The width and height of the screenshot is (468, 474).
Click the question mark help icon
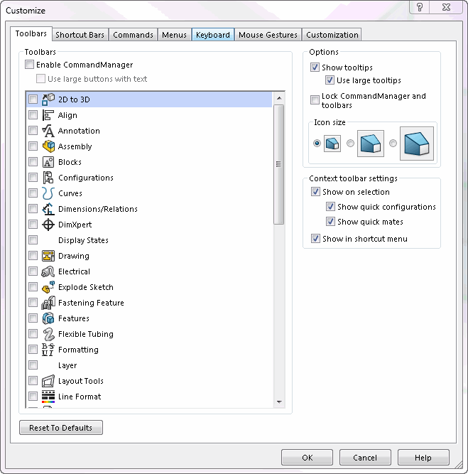pos(420,7)
